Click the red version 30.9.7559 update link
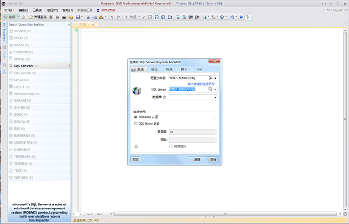This screenshot has width=349, height=224. (x=108, y=10)
